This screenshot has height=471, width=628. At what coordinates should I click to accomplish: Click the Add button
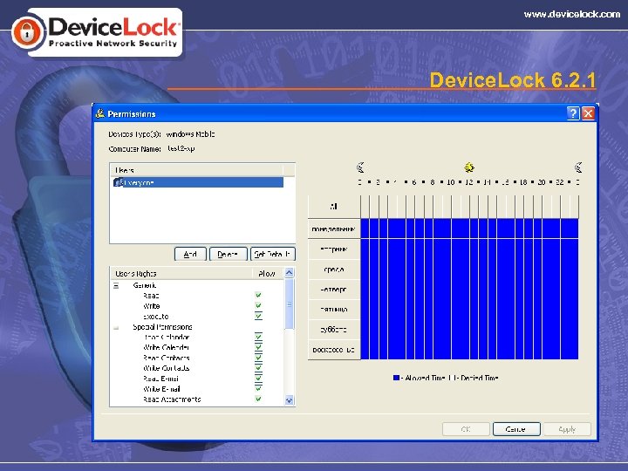[x=190, y=254]
